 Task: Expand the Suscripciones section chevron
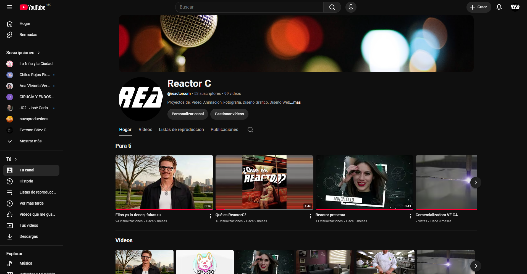[x=39, y=53]
